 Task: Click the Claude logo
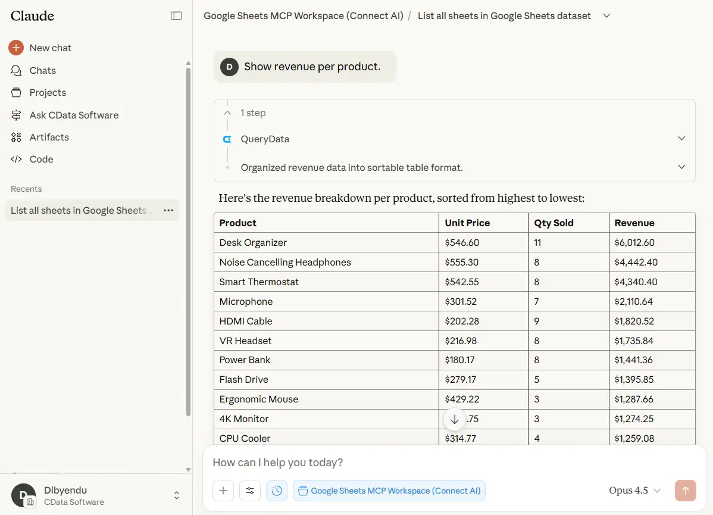pos(32,16)
